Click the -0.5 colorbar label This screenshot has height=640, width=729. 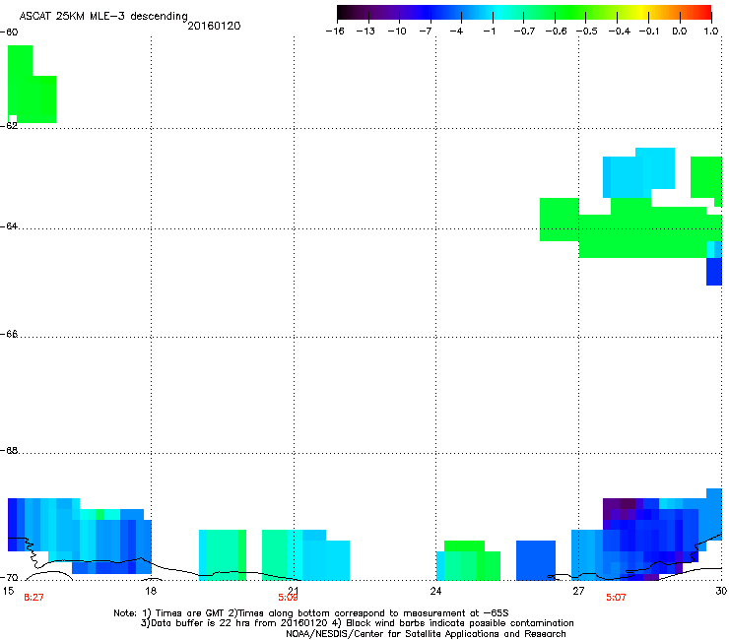pyautogui.click(x=587, y=32)
